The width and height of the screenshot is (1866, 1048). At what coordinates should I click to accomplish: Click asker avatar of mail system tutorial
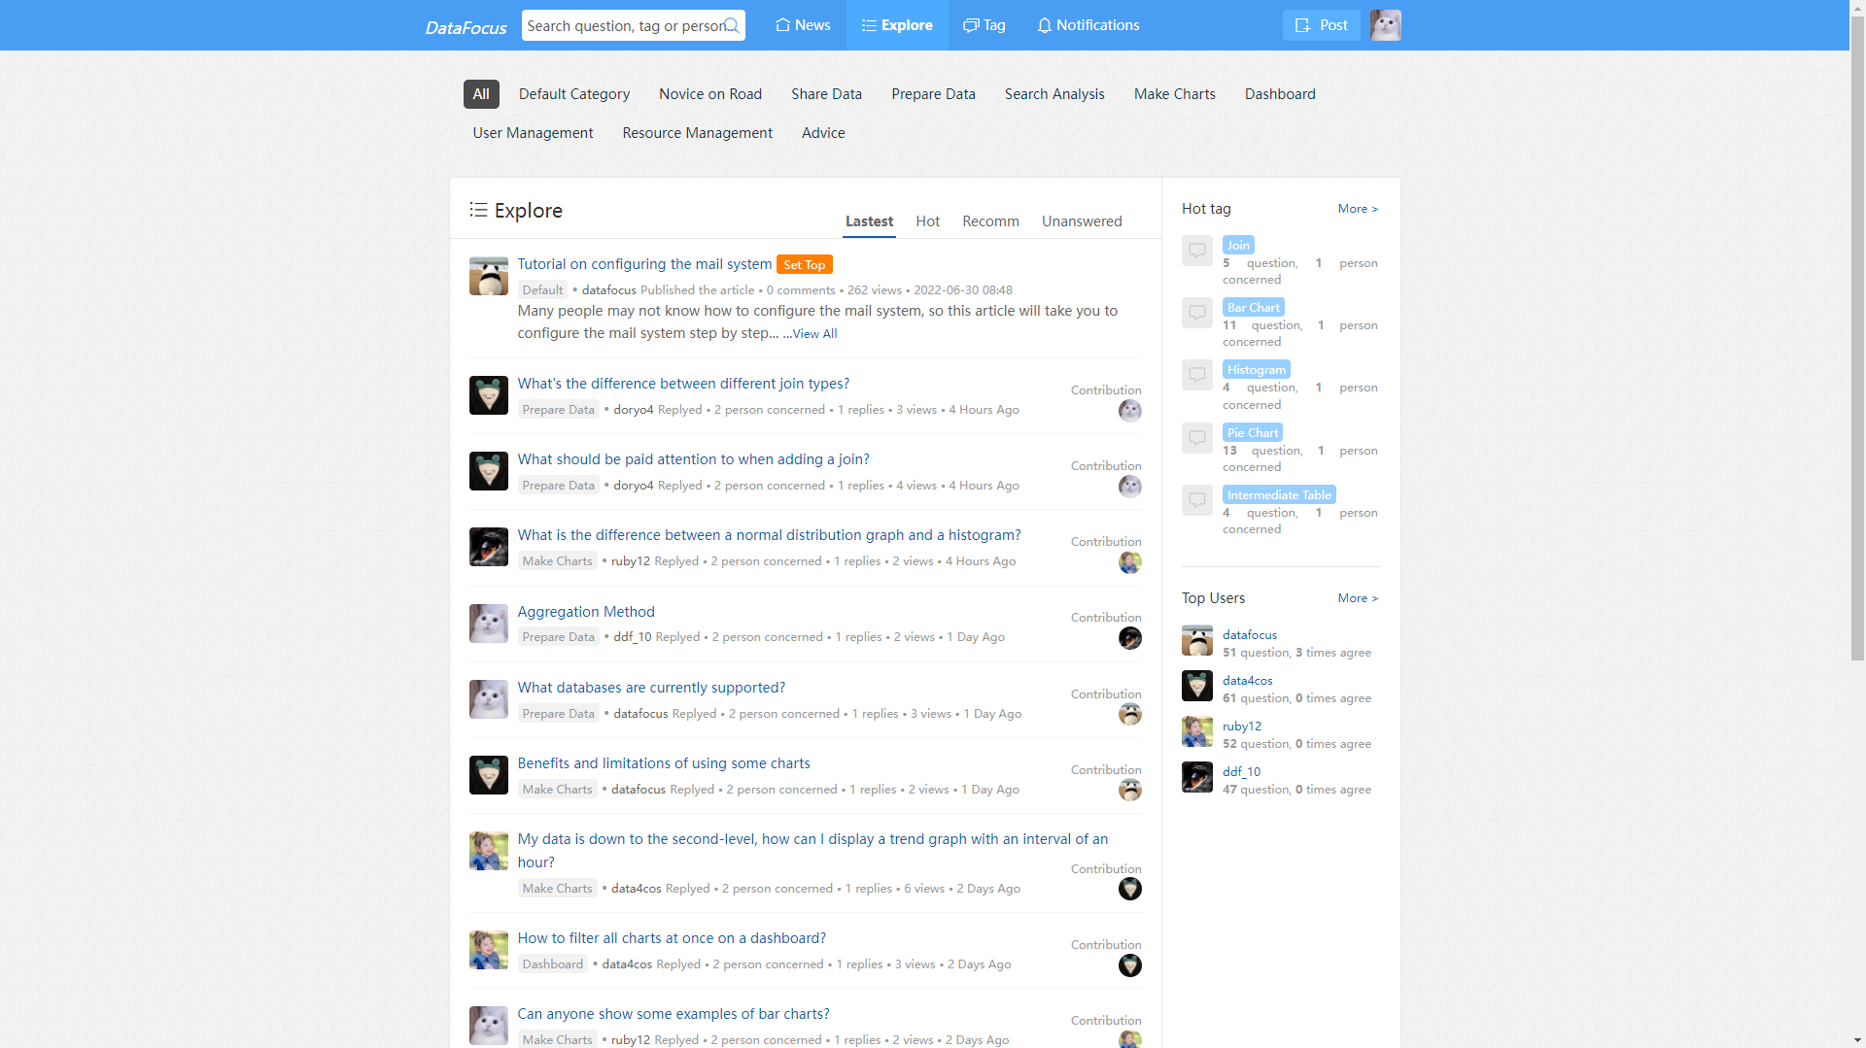coord(489,276)
